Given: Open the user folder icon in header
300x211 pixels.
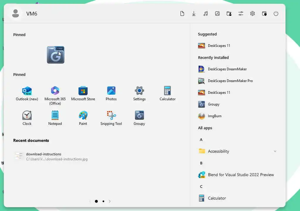Looking at the screenshot, I should pyautogui.click(x=229, y=13).
